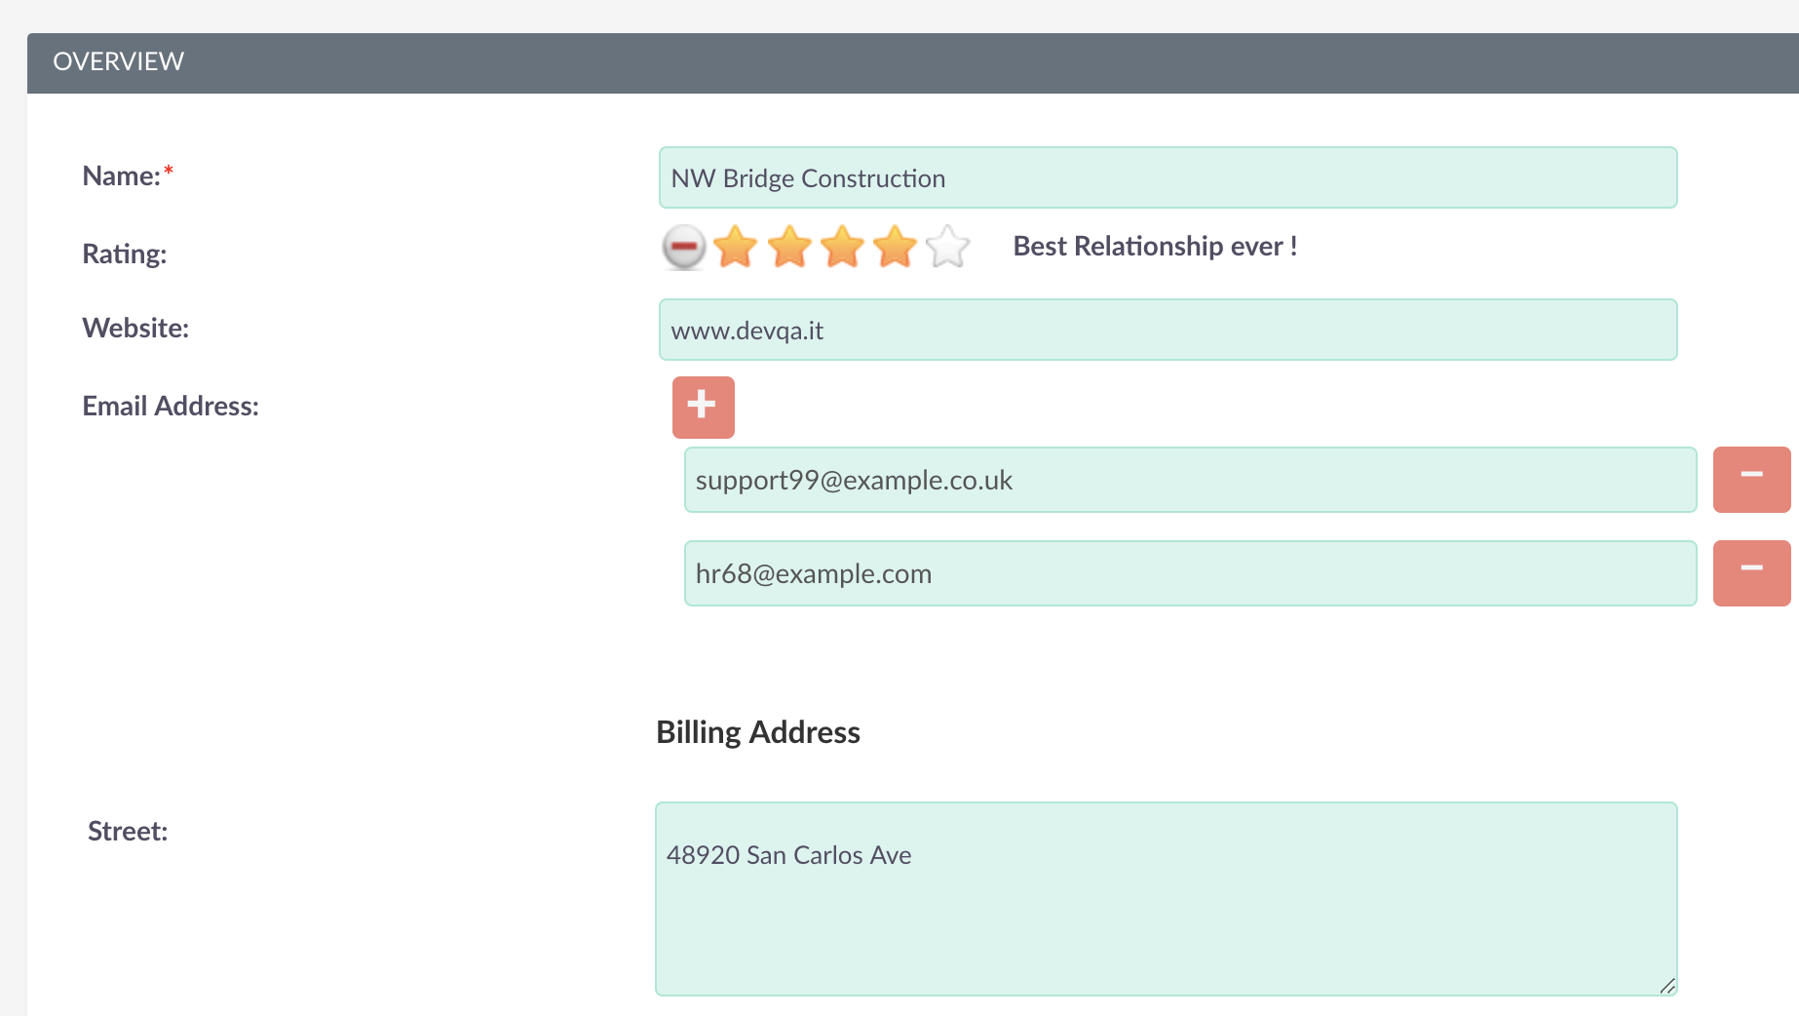Set rating to three stars
The height and width of the screenshot is (1016, 1799).
tap(842, 247)
